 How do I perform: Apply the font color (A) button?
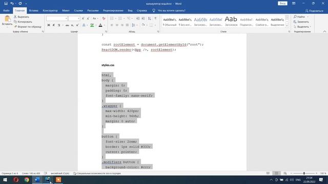100,25
